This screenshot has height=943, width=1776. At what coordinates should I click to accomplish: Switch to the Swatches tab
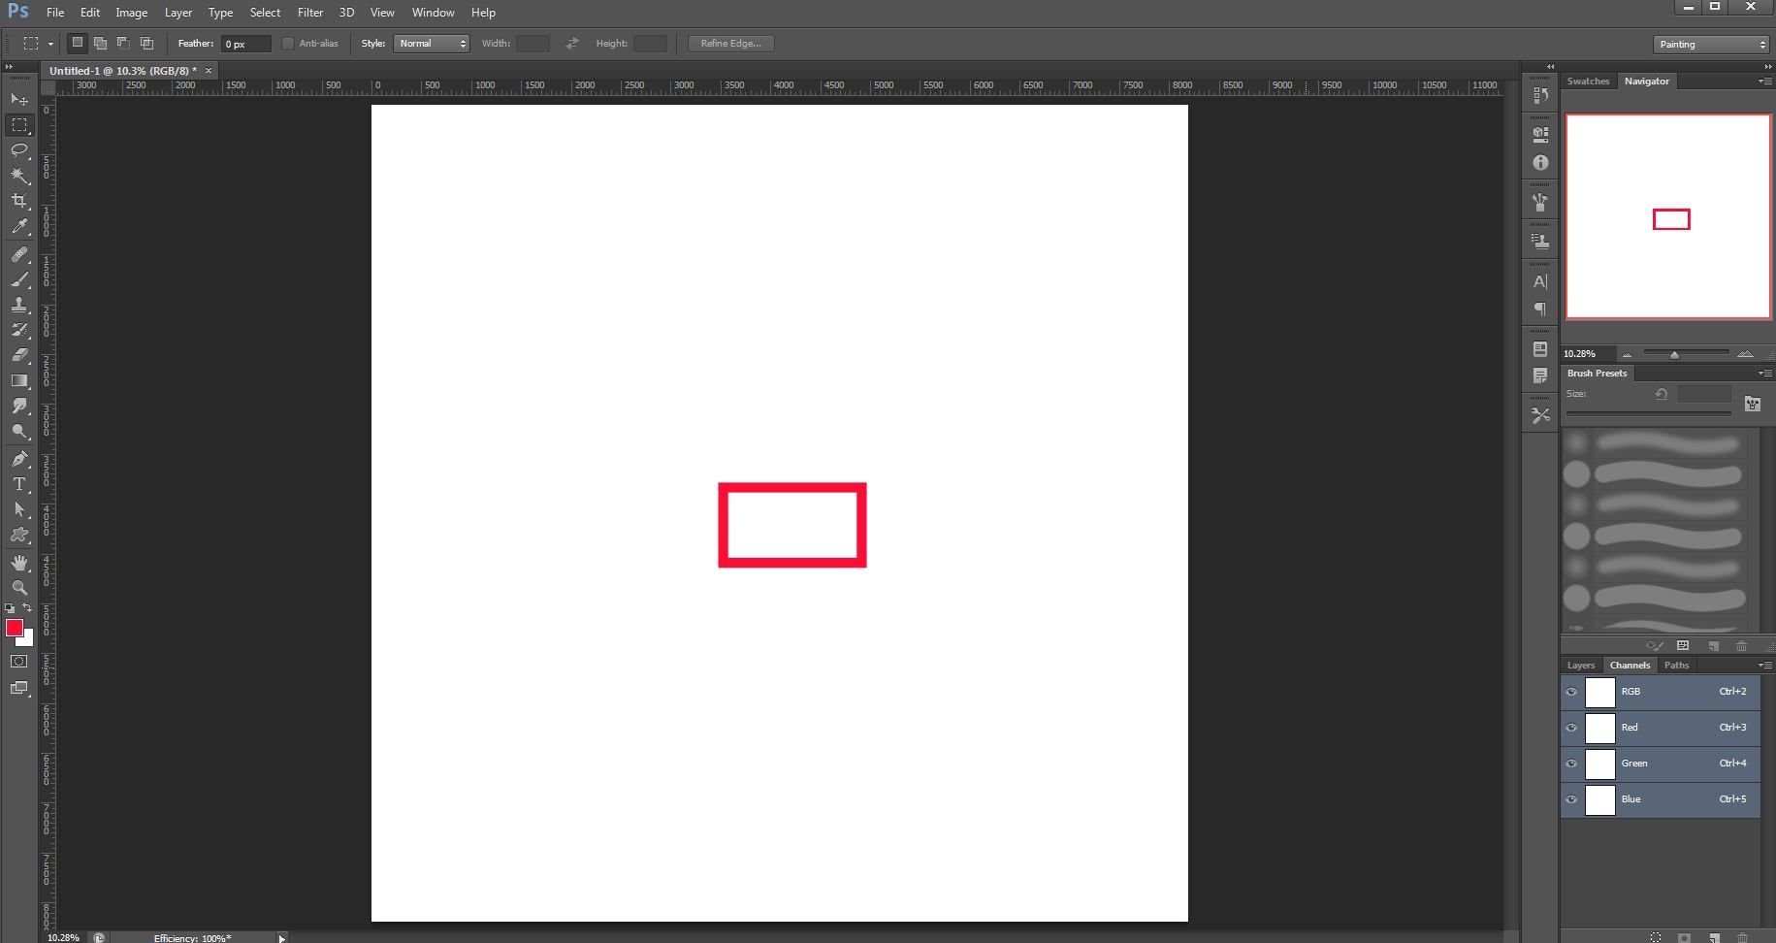(1588, 81)
